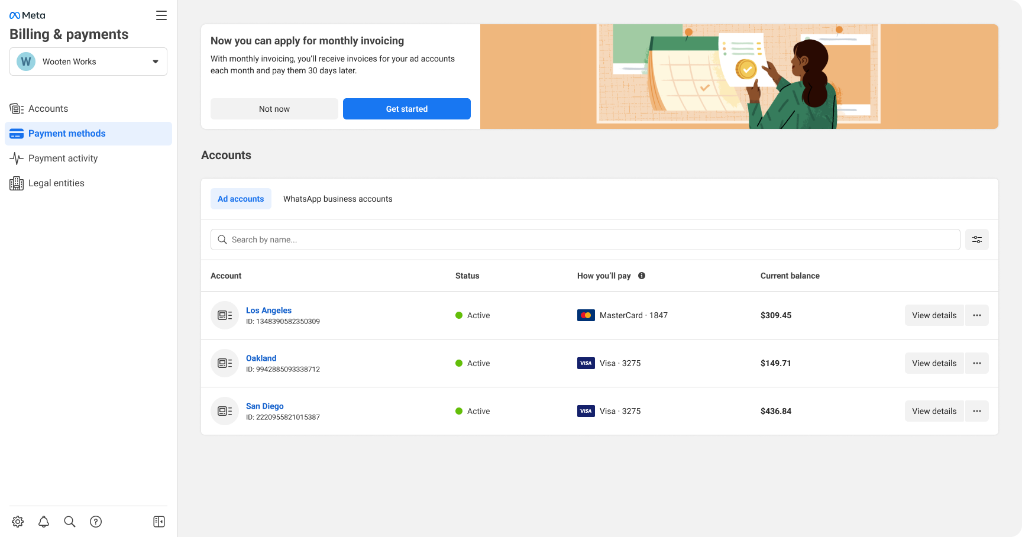1022x537 pixels.
Task: Click Visa · 3275 in San Diego row
Action: pos(620,411)
